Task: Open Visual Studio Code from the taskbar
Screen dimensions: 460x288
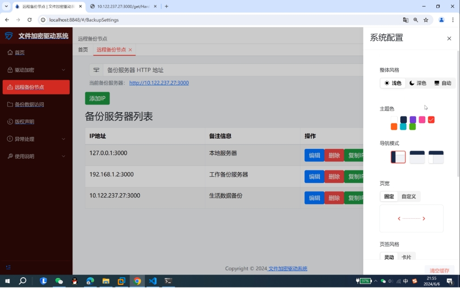Action: 153,281
